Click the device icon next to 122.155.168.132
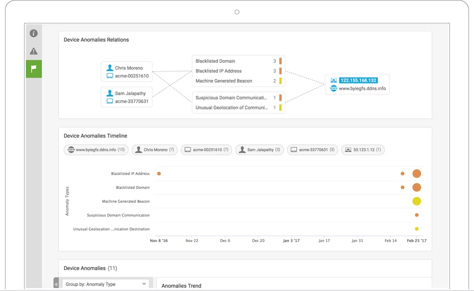The image size is (474, 291). (x=334, y=80)
